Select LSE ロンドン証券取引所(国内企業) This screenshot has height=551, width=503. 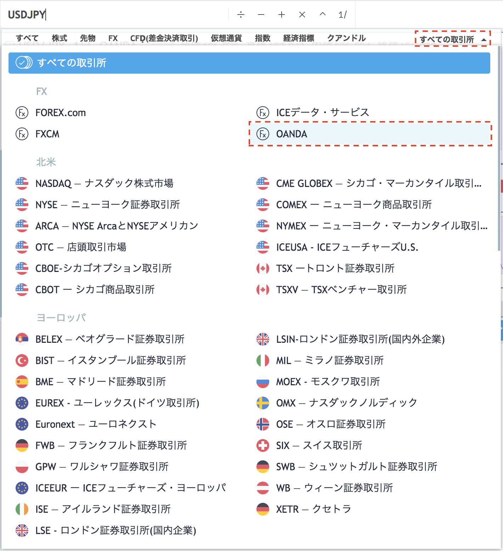coord(129,530)
